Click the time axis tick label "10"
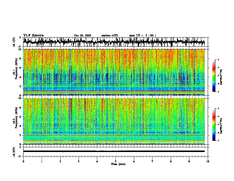The width and height of the screenshot is (234, 181). [208, 161]
